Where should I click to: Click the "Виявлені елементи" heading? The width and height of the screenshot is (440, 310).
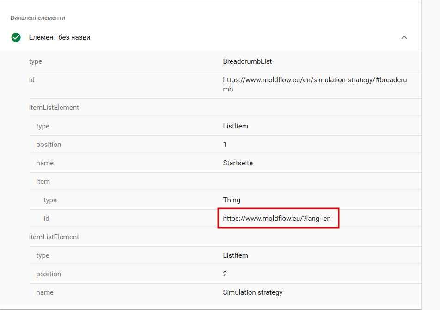[38, 18]
